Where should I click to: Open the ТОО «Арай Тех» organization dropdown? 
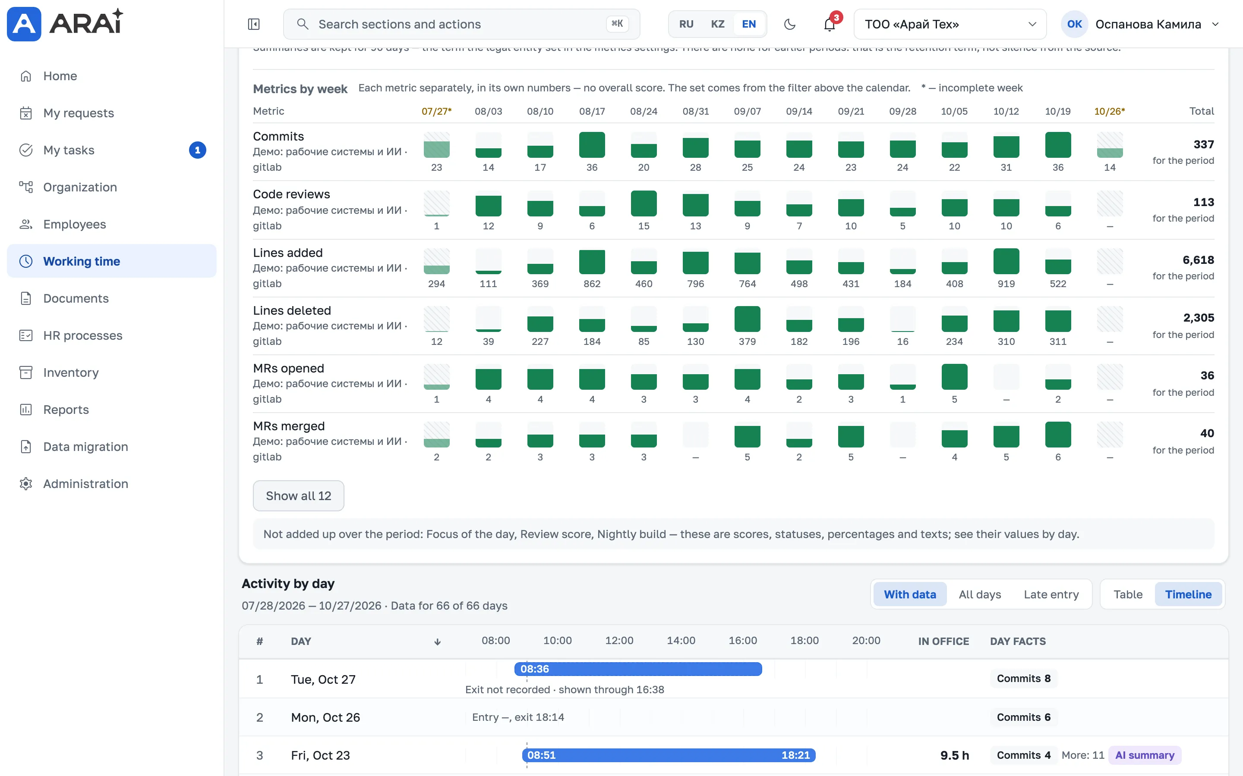950,24
